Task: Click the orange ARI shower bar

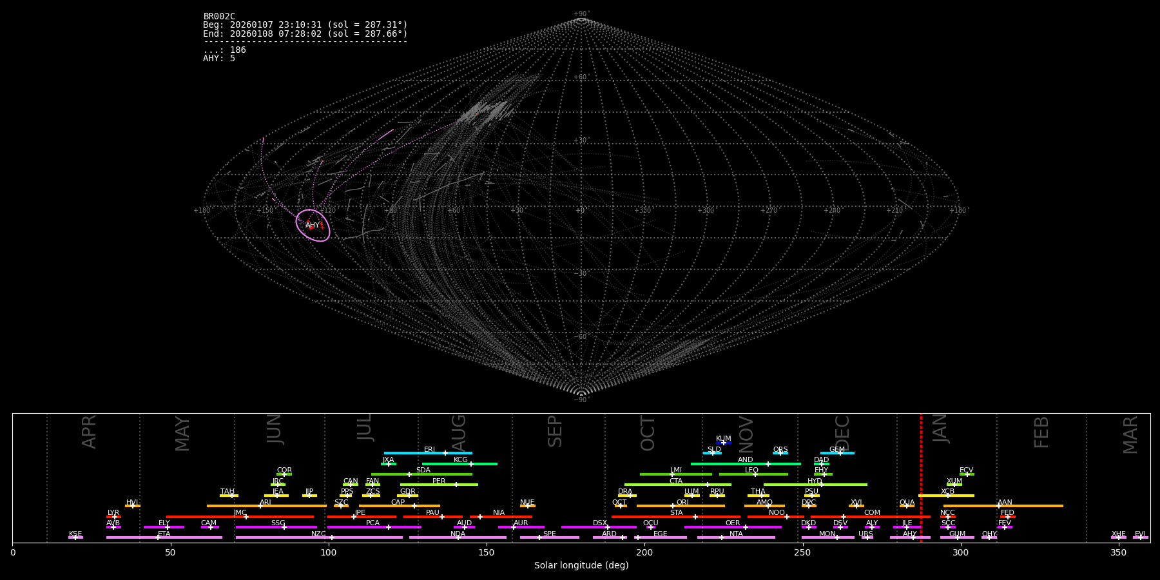Action: (x=267, y=506)
